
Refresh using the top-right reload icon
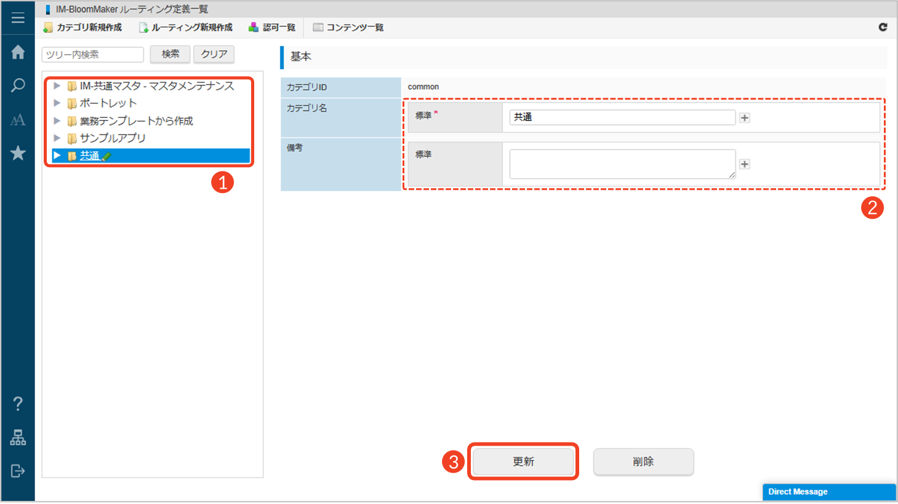(x=883, y=27)
